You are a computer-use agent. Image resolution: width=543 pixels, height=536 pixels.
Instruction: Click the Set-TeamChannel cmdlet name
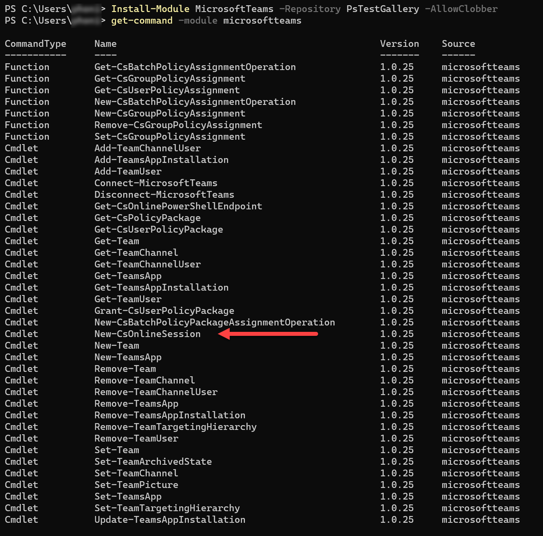(136, 473)
